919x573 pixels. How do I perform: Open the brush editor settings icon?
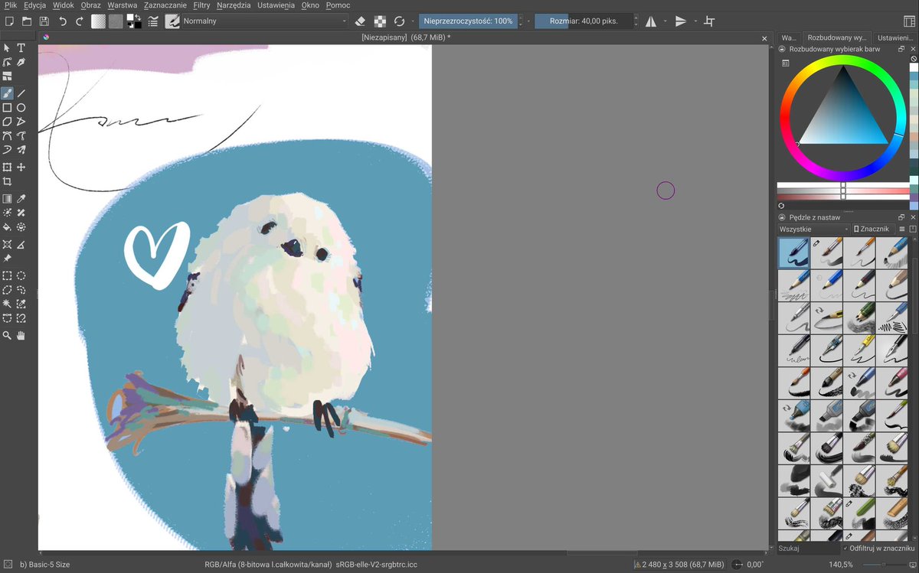click(153, 21)
